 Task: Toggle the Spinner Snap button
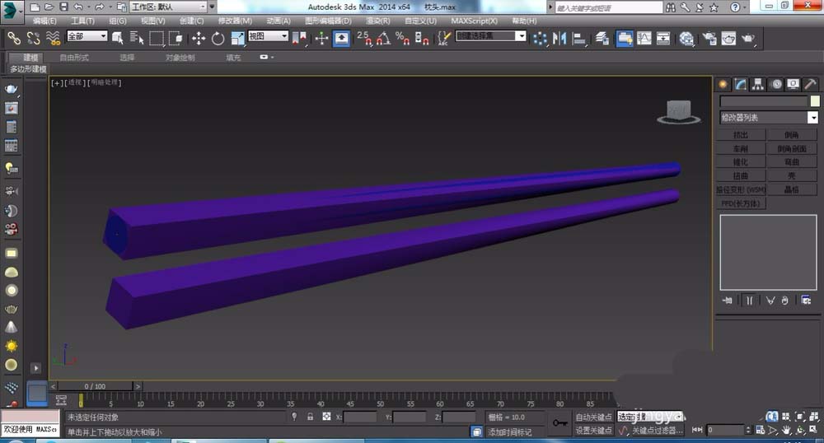pyautogui.click(x=422, y=38)
